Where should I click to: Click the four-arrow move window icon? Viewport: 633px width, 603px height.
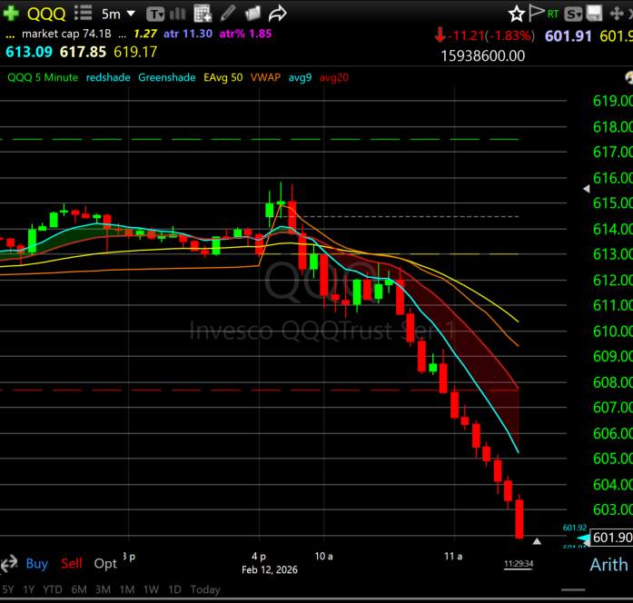click(x=617, y=14)
